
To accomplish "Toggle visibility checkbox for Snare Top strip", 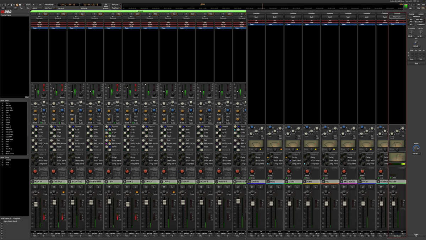I will pos(2,108).
